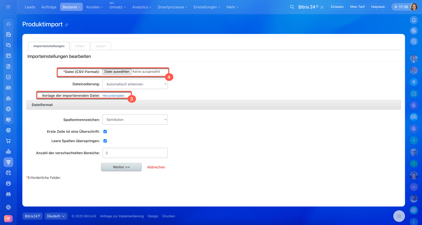
Task: Open the calendar icon in left sidebar
Action: click(x=9, y=56)
